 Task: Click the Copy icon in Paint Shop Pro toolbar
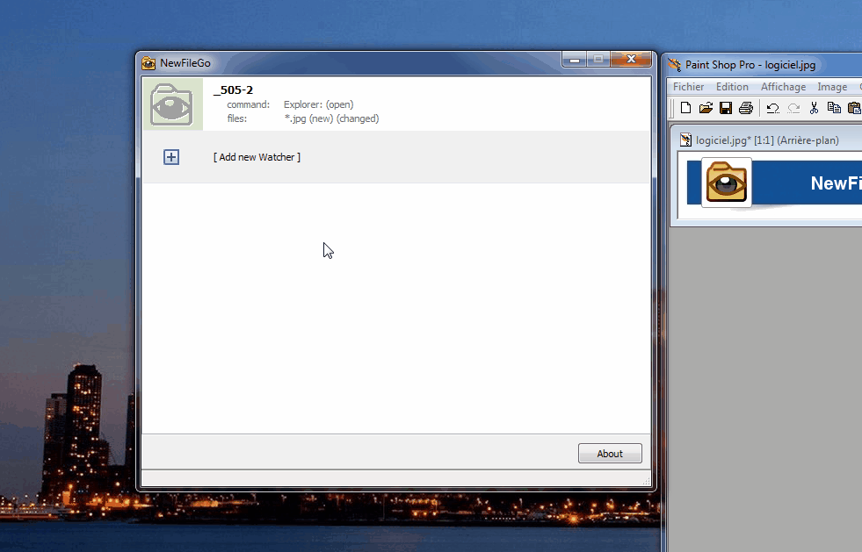point(834,108)
